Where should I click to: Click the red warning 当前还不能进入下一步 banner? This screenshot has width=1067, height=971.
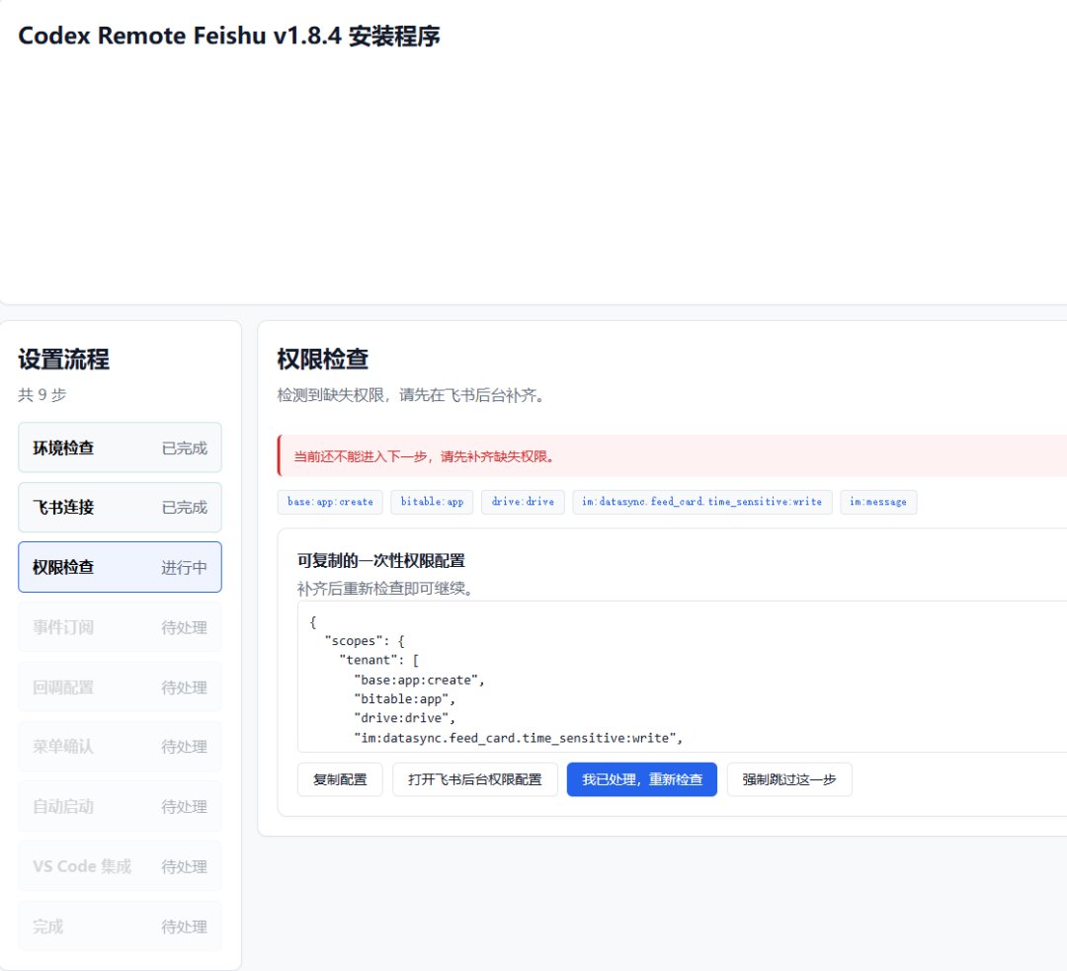click(x=673, y=456)
